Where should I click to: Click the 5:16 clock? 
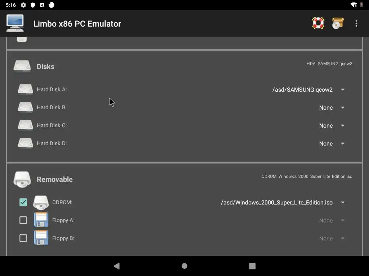click(x=10, y=5)
